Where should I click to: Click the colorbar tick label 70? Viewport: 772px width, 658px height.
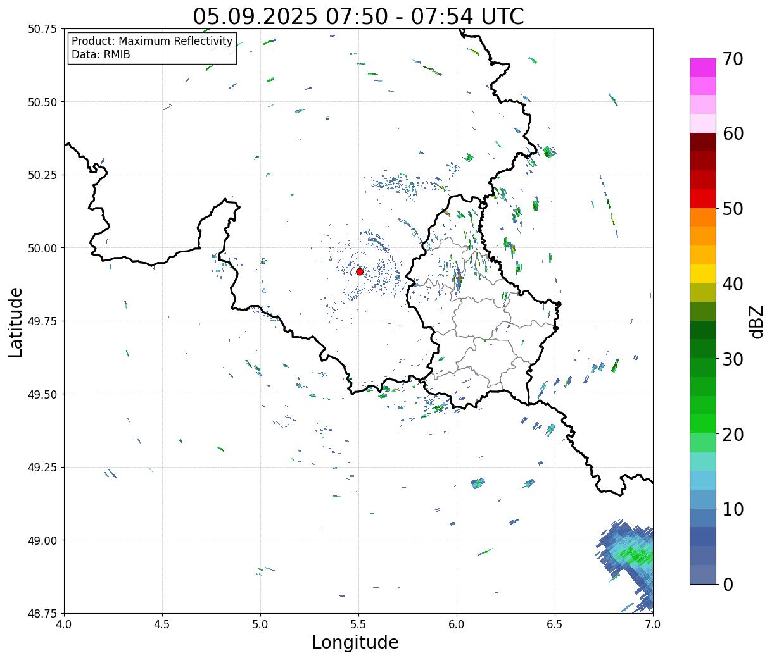pos(732,58)
